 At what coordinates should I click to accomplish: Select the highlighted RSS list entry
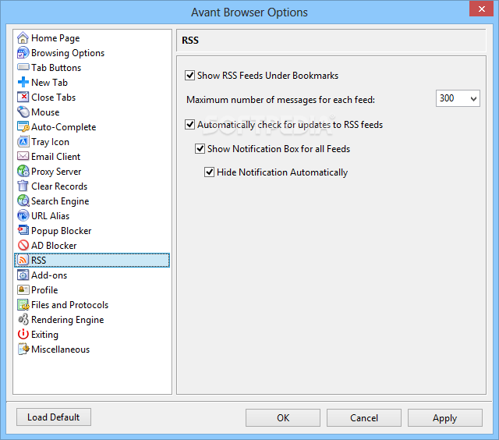[x=92, y=260]
